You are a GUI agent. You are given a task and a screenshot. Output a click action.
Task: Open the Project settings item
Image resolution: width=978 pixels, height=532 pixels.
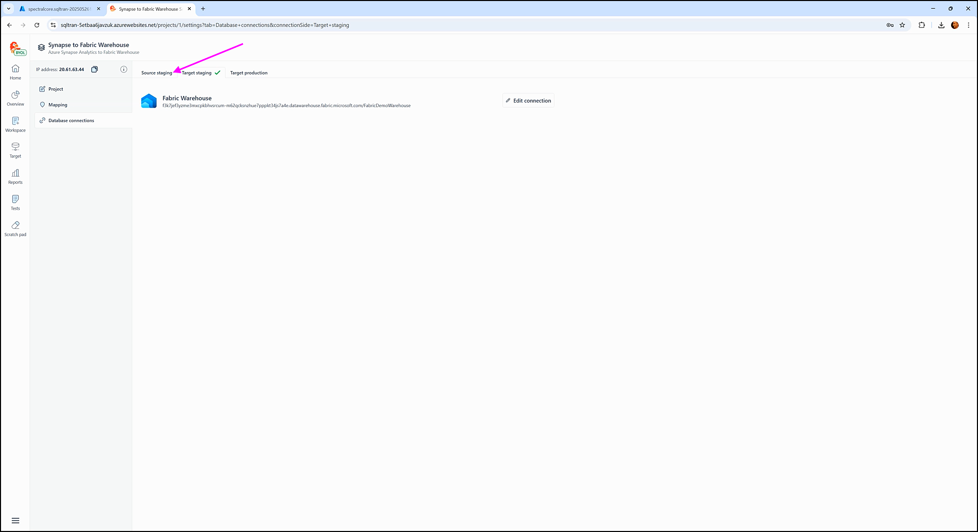55,89
